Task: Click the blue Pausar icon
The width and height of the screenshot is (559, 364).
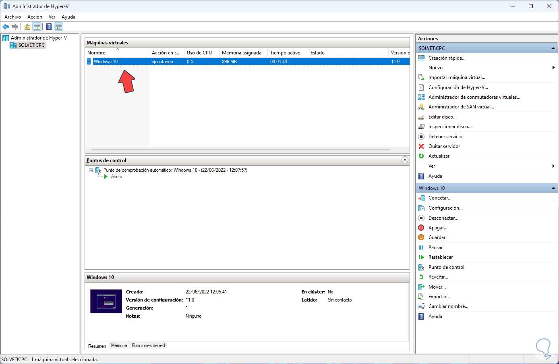Action: pos(421,248)
